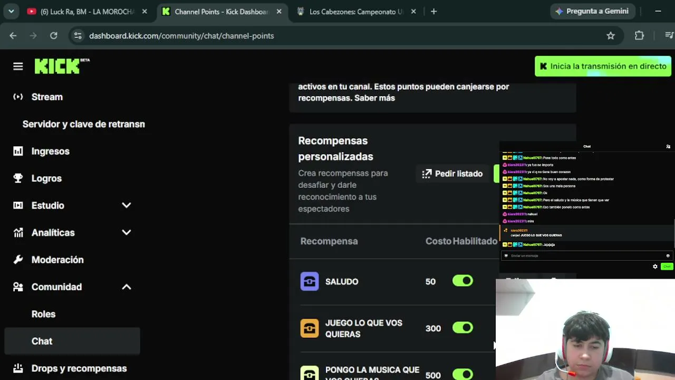Open the media control button in Chrome toolbar
Image resolution: width=675 pixels, height=380 pixels.
pyautogui.click(x=669, y=36)
